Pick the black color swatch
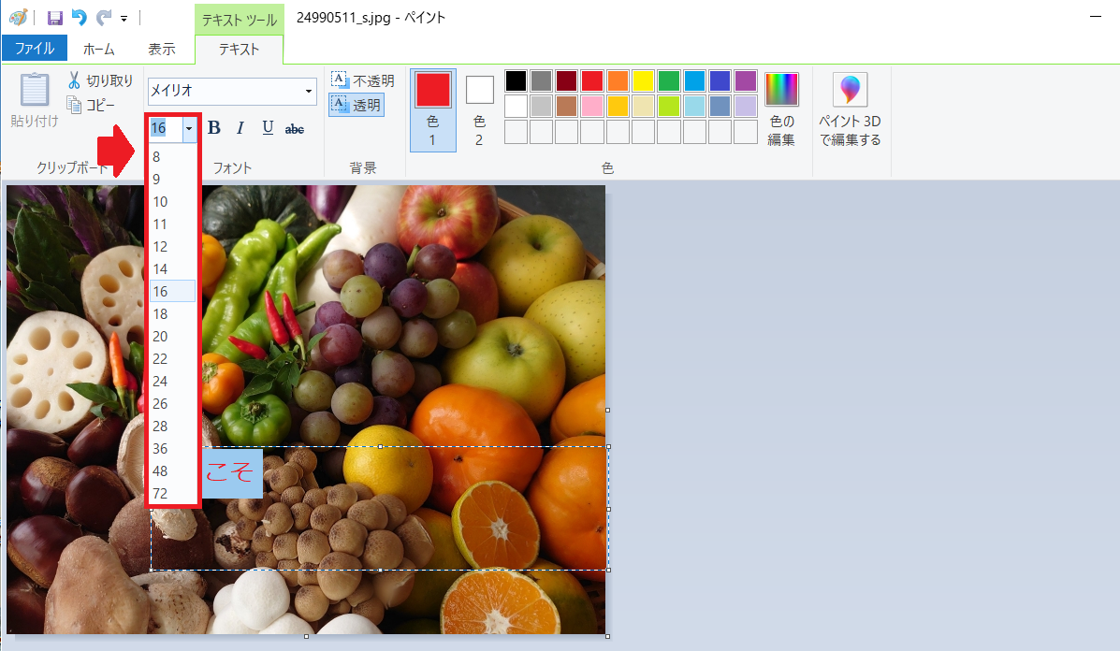This screenshot has width=1120, height=651. click(516, 81)
